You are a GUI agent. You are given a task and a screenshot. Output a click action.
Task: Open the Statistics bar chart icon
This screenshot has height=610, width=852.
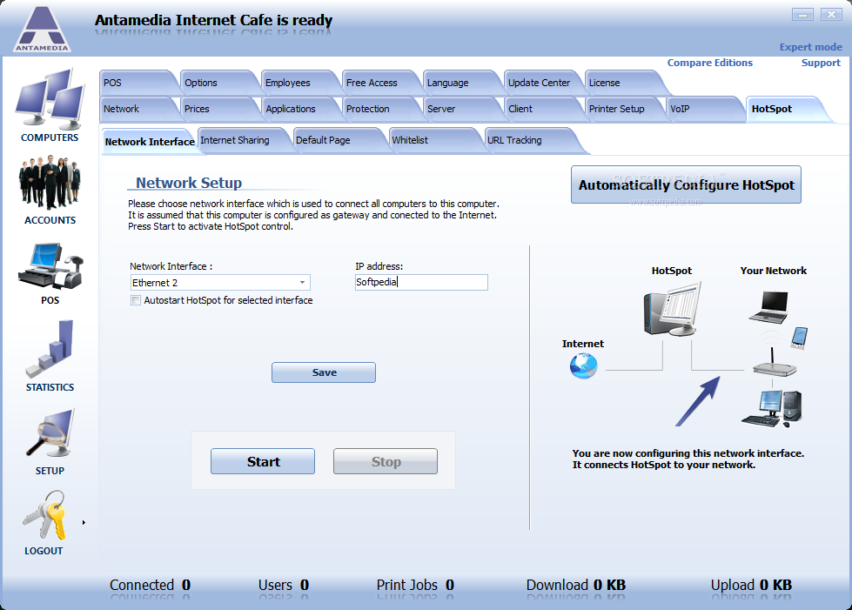point(50,349)
